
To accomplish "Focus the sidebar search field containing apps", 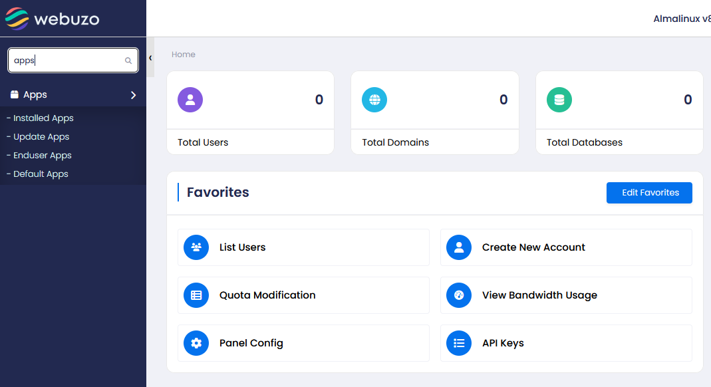I will (73, 61).
